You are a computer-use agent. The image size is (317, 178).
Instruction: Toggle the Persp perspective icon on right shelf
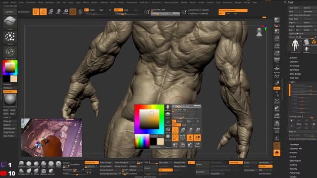(277, 60)
